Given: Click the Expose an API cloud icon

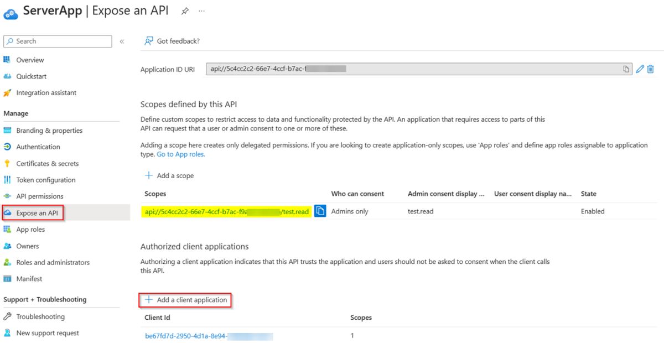Looking at the screenshot, I should (x=7, y=213).
